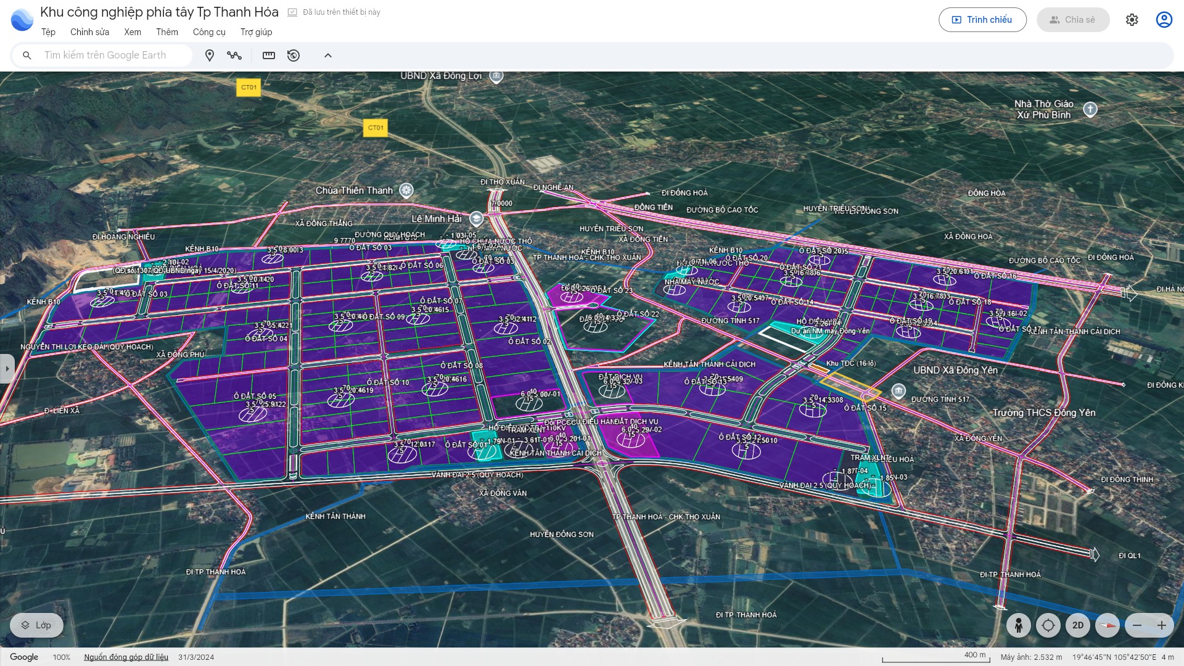Fly to my current location
The height and width of the screenshot is (666, 1184).
[x=1048, y=625]
